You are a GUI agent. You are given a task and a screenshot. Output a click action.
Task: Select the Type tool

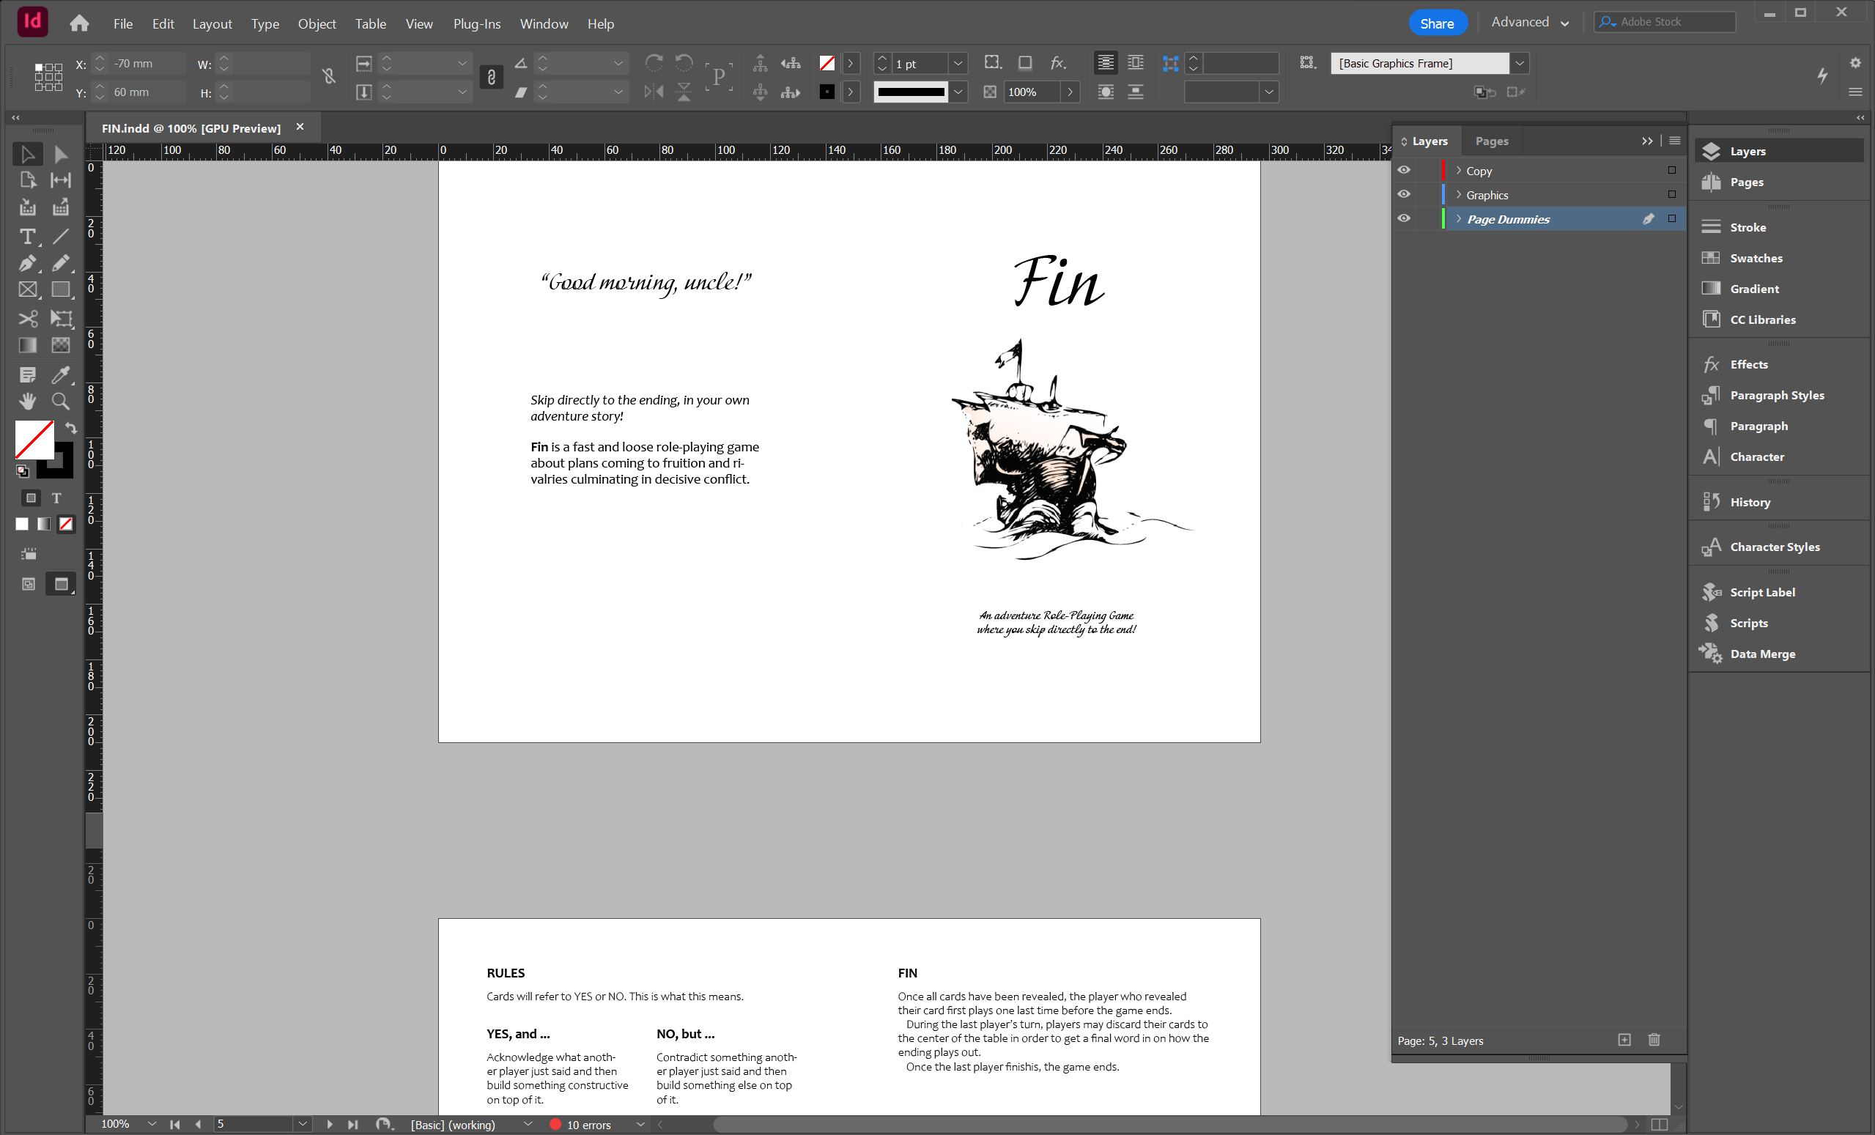pyautogui.click(x=27, y=237)
